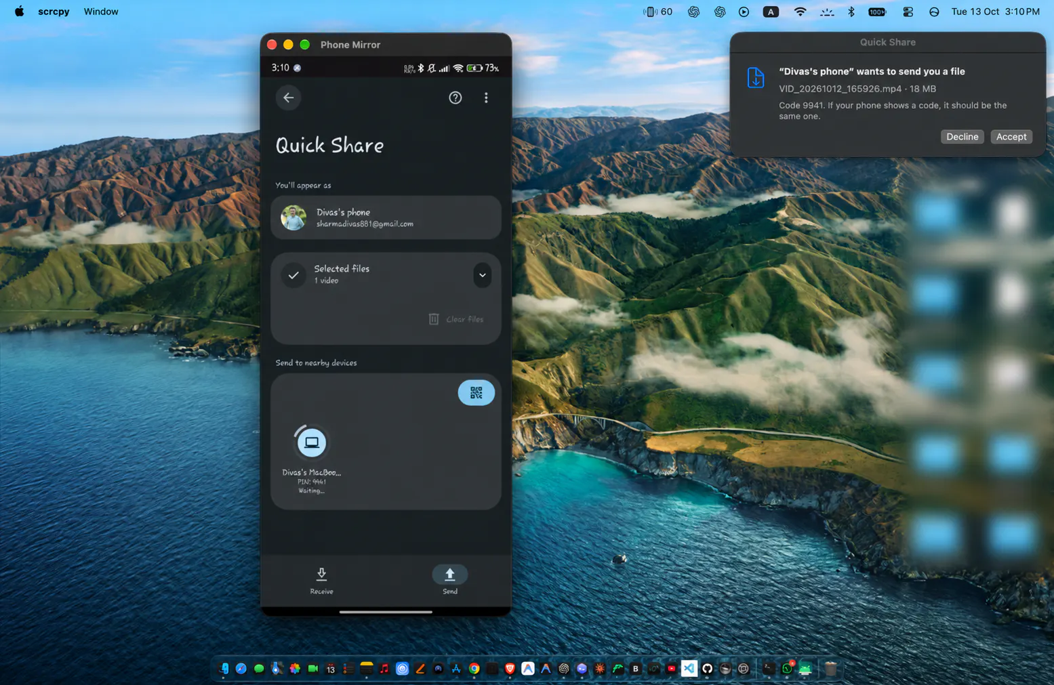Open the keyboard input source 'A' menu
1054x685 pixels.
point(770,12)
